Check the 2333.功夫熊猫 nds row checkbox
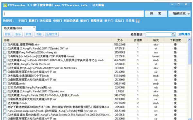This screenshot has height=120, width=193. [5, 88]
